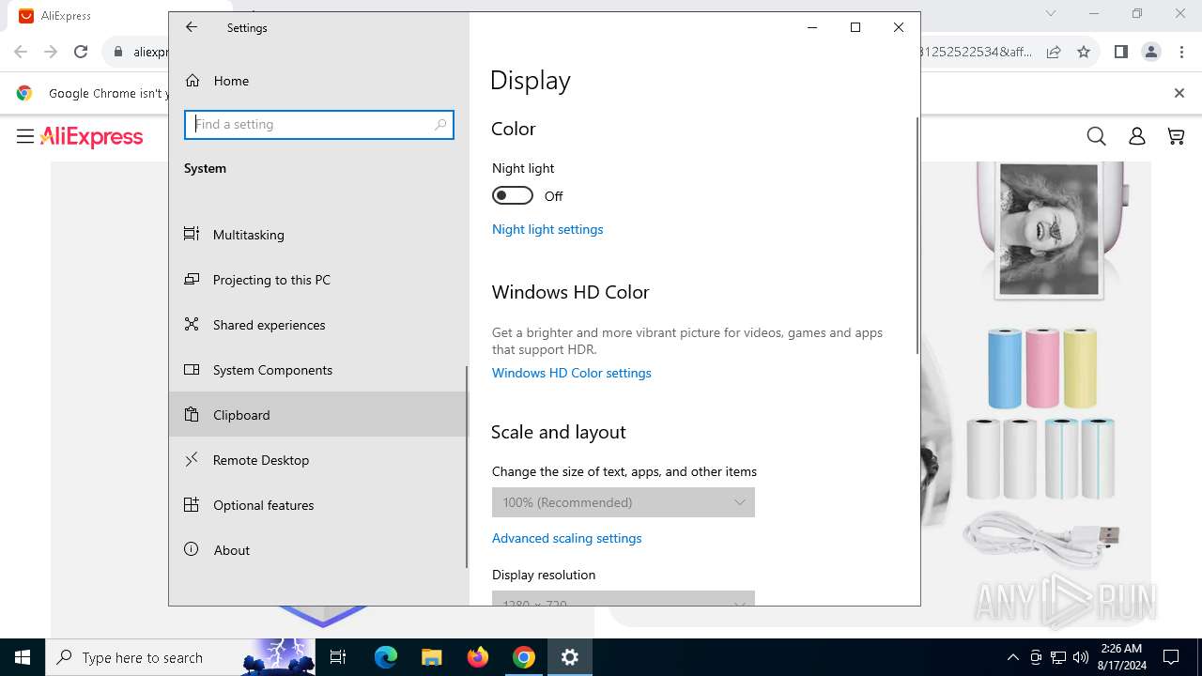View the printer photo product image
This screenshot has width=1202, height=676.
[x=1049, y=230]
